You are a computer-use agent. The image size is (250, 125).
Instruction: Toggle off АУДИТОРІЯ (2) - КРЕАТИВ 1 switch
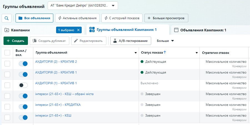23,75
